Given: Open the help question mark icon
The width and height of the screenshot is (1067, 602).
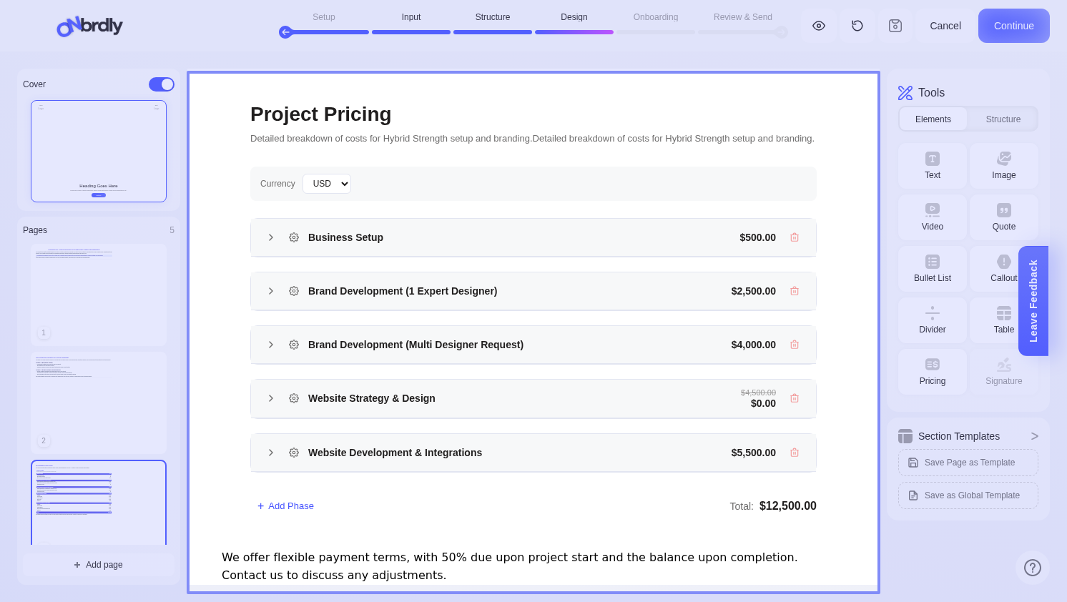Looking at the screenshot, I should [1032, 568].
